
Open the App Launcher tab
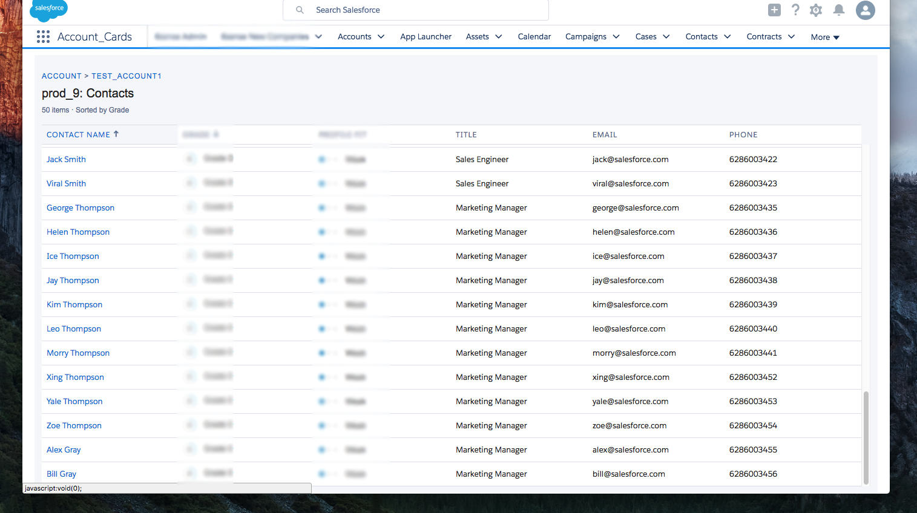pos(426,37)
